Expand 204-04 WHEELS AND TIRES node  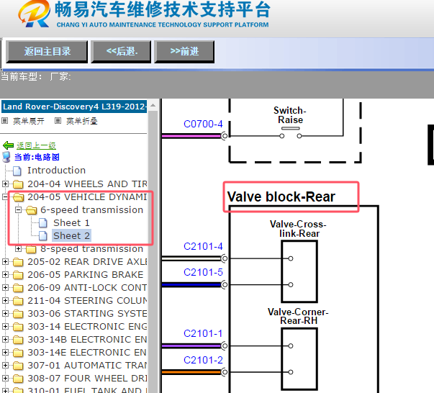click(x=5, y=184)
